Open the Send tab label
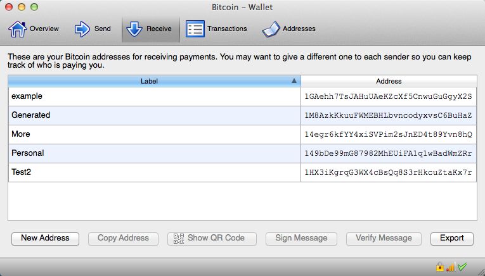The height and width of the screenshot is (276, 485). pos(102,28)
